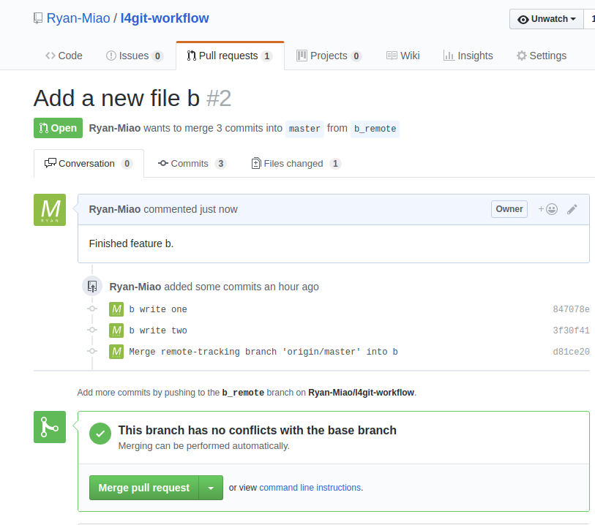Viewport: 595px width, 525px height.
Task: Open the repository Settings tab
Action: (542, 56)
